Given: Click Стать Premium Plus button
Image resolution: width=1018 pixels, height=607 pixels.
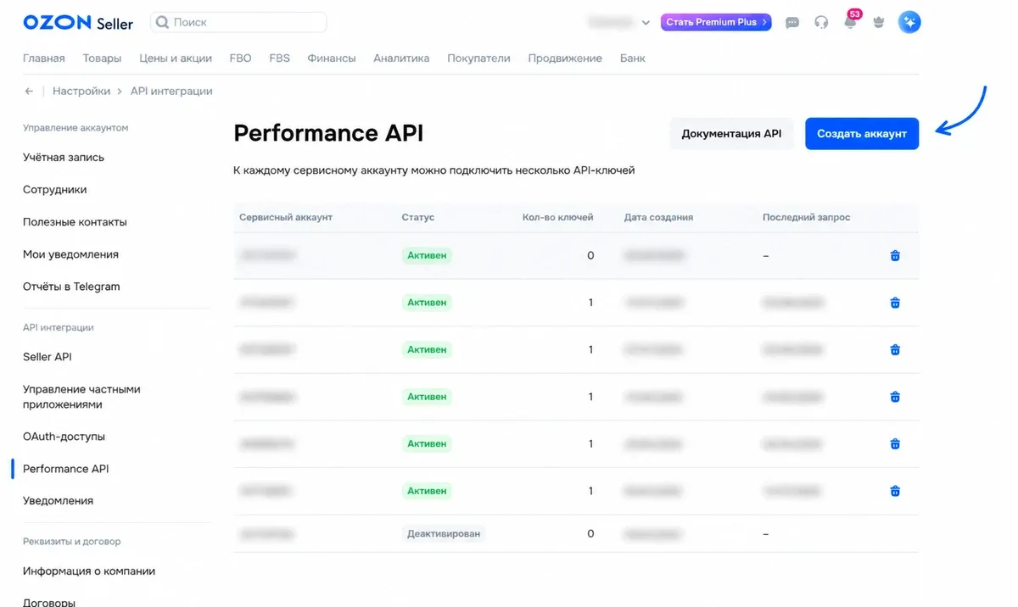Looking at the screenshot, I should tap(716, 22).
